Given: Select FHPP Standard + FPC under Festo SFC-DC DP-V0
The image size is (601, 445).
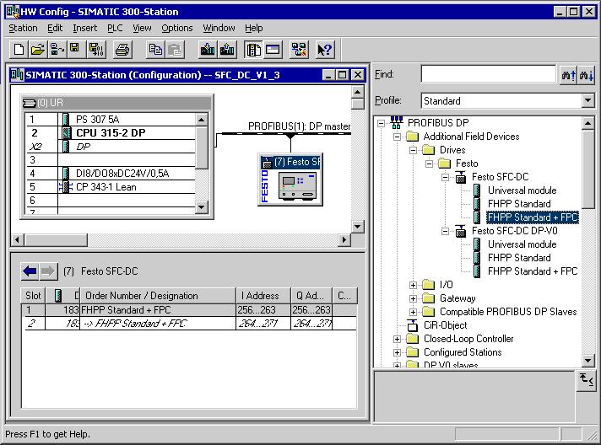Looking at the screenshot, I should pyautogui.click(x=533, y=271).
